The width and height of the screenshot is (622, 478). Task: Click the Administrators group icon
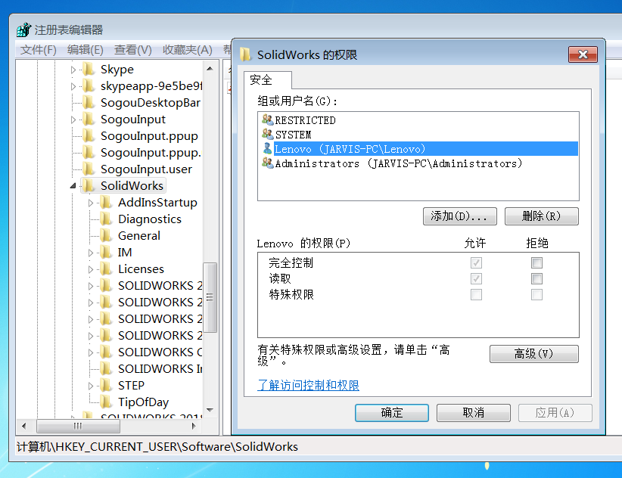[x=267, y=163]
